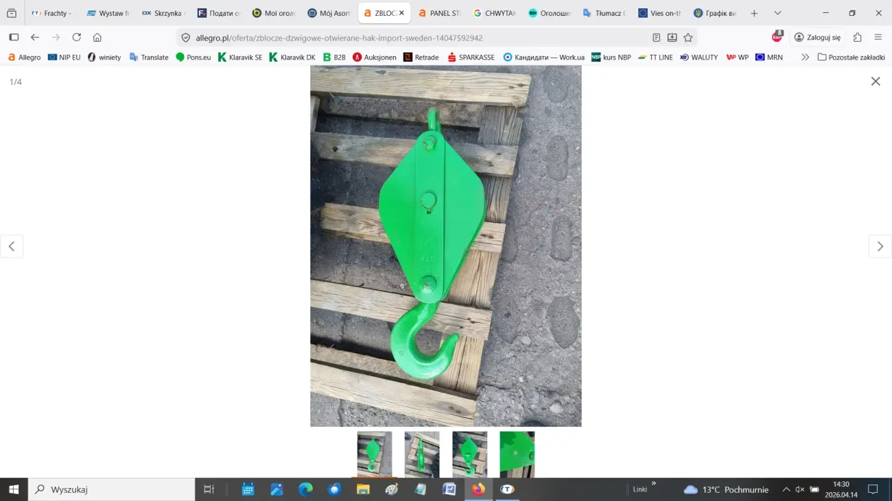
Task: Reload the current Allegro page
Action: (x=77, y=38)
